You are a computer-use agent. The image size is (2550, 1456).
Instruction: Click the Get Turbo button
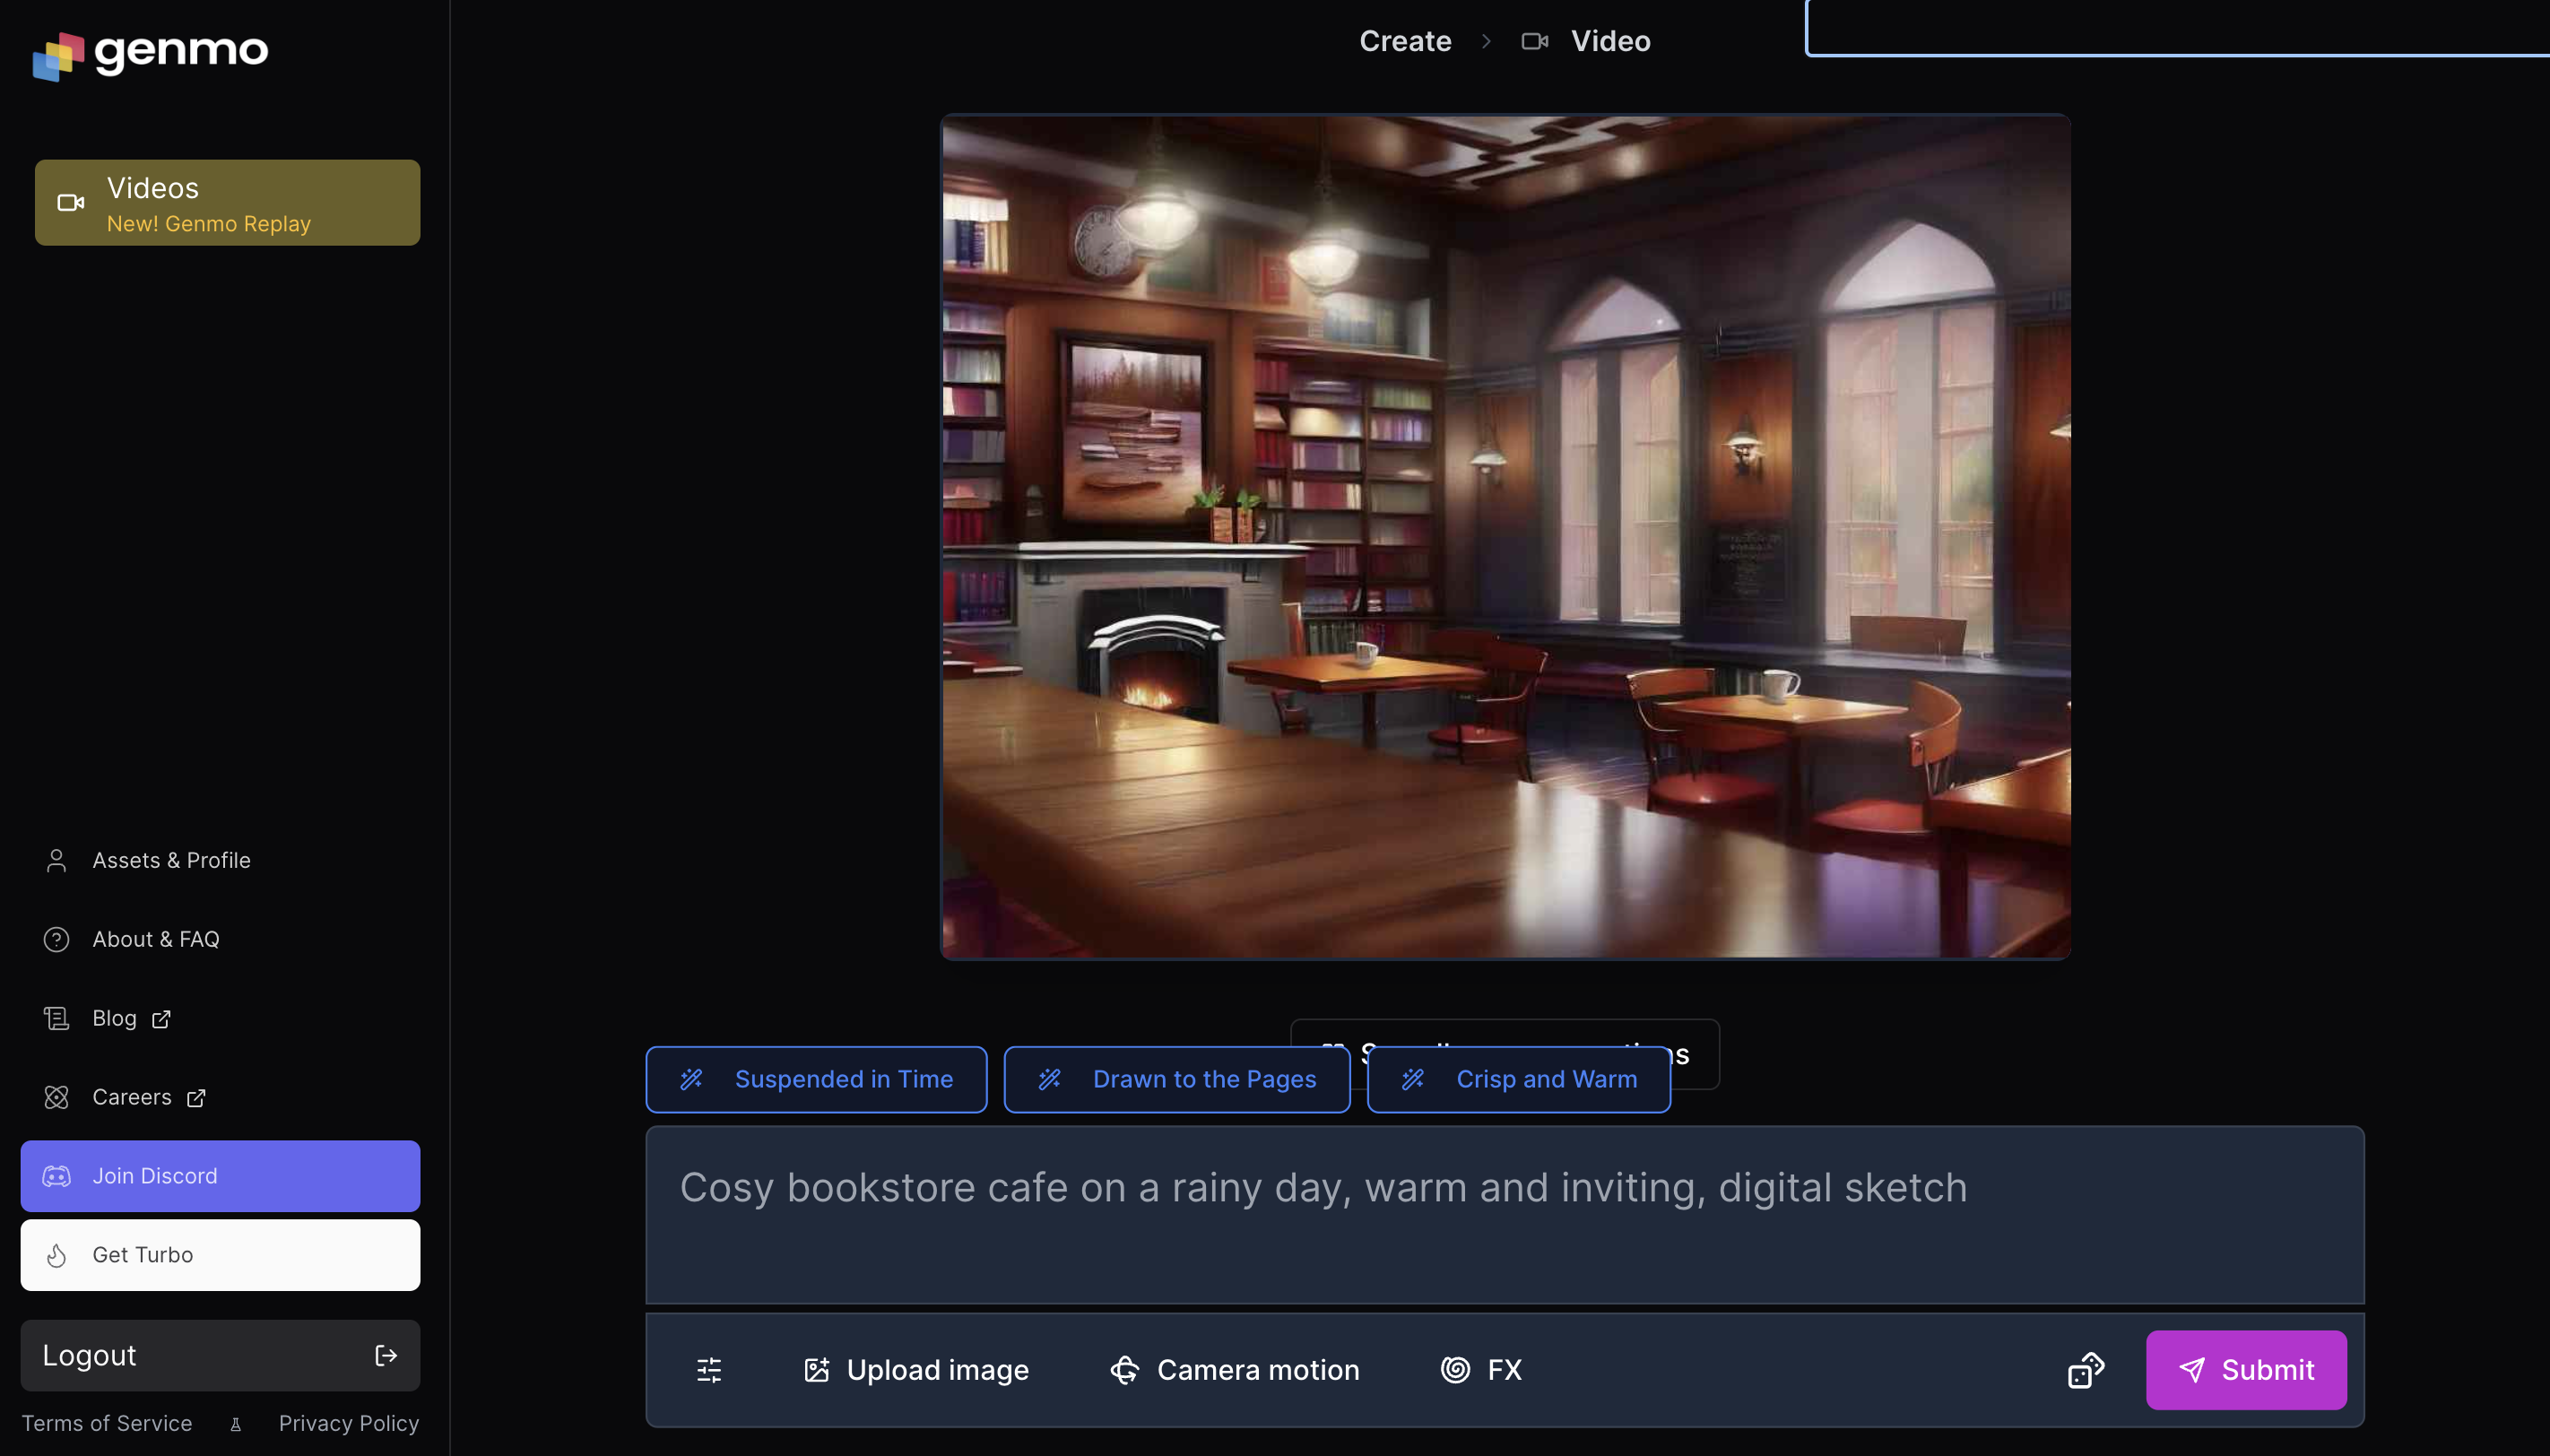pos(220,1254)
